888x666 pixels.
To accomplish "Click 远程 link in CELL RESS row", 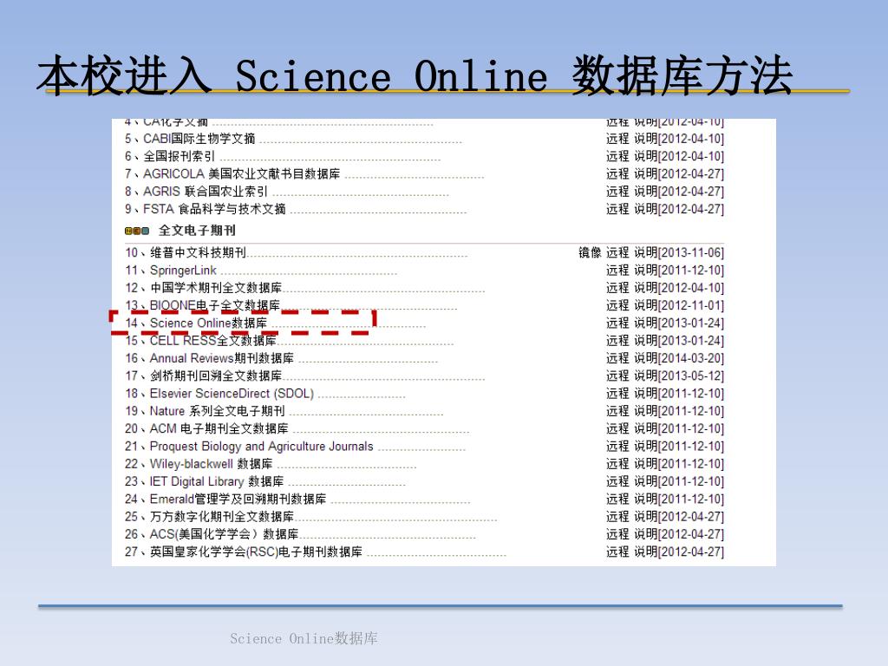I will tap(617, 340).
